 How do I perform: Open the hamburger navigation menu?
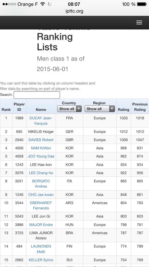139,22
